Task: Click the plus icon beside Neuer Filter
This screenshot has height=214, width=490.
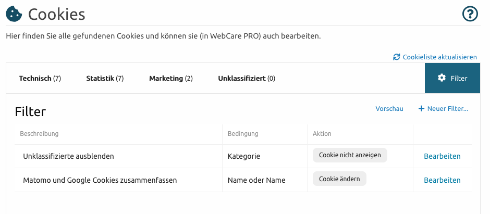Action: tap(421, 108)
